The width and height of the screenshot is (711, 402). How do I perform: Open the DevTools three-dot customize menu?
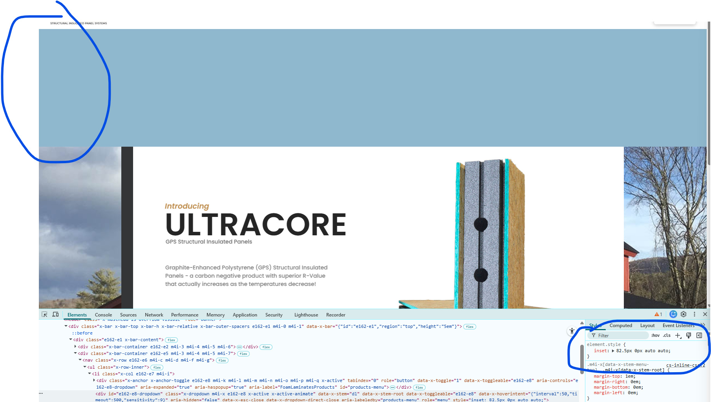[694, 314]
